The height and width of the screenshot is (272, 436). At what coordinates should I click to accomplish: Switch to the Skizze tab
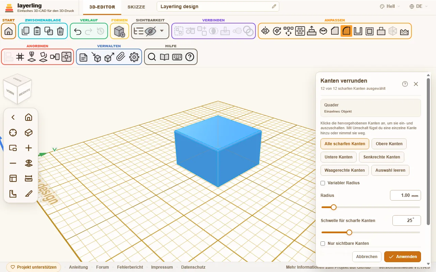136,7
